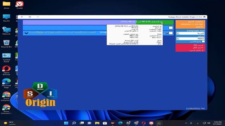Select the Opera Browser desktop shortcut
The image size is (225, 126).
(x=6, y=70)
